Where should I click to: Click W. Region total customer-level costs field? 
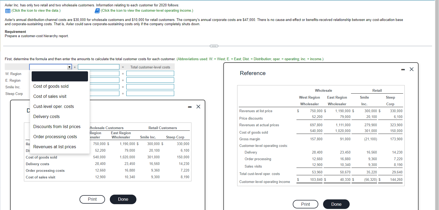150,73
